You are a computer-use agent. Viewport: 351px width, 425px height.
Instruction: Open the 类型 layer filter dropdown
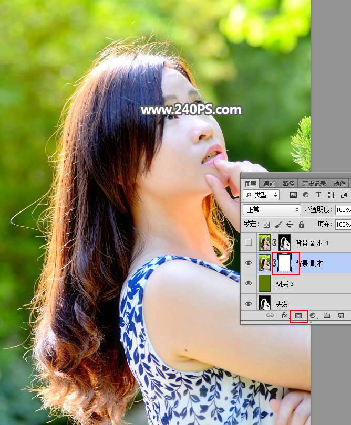tap(261, 195)
